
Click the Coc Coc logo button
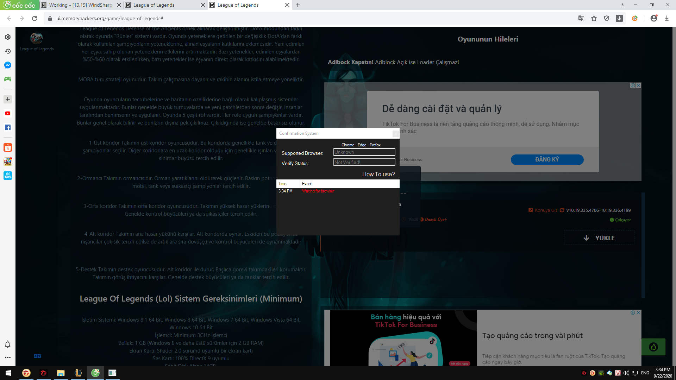pyautogui.click(x=19, y=5)
